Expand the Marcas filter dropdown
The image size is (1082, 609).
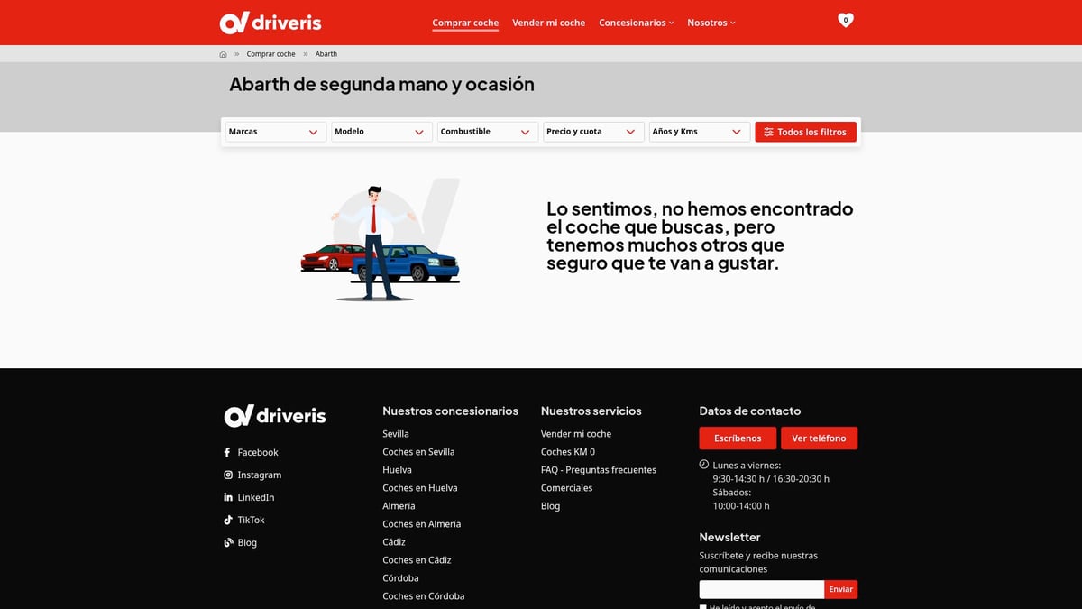(x=275, y=132)
